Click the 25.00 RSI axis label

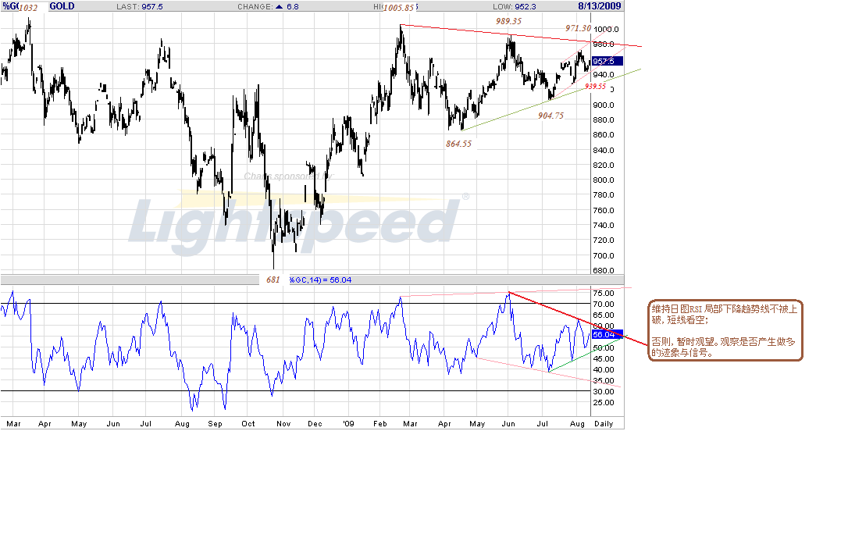coord(604,402)
